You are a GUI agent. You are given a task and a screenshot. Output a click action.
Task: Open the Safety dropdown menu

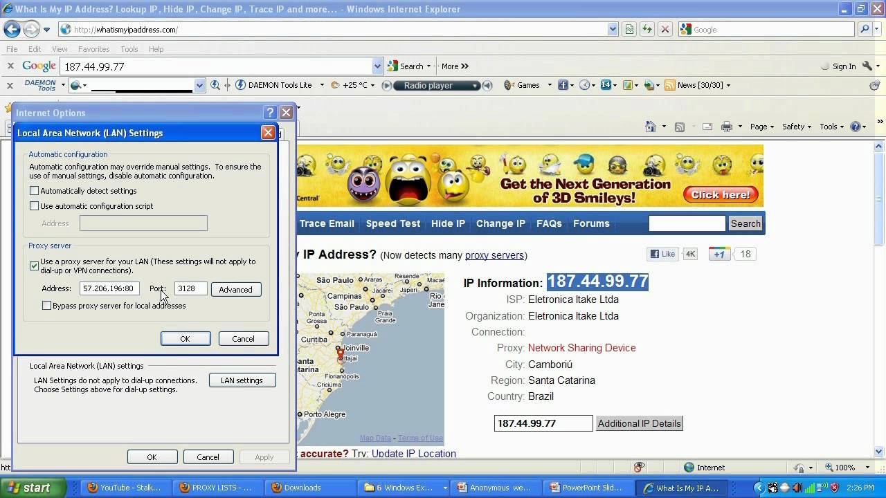pos(797,127)
